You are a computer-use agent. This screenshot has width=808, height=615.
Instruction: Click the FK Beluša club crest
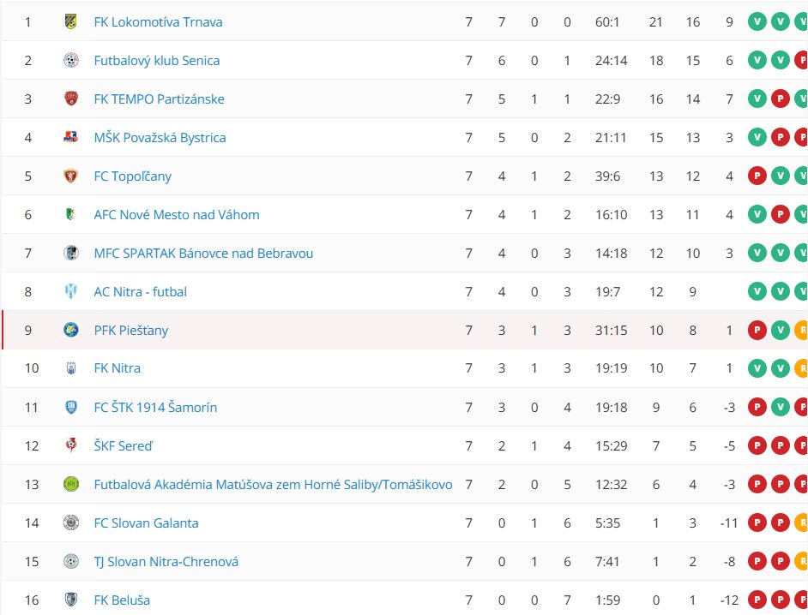tap(71, 600)
